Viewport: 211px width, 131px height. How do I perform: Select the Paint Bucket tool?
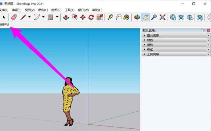[126, 17]
